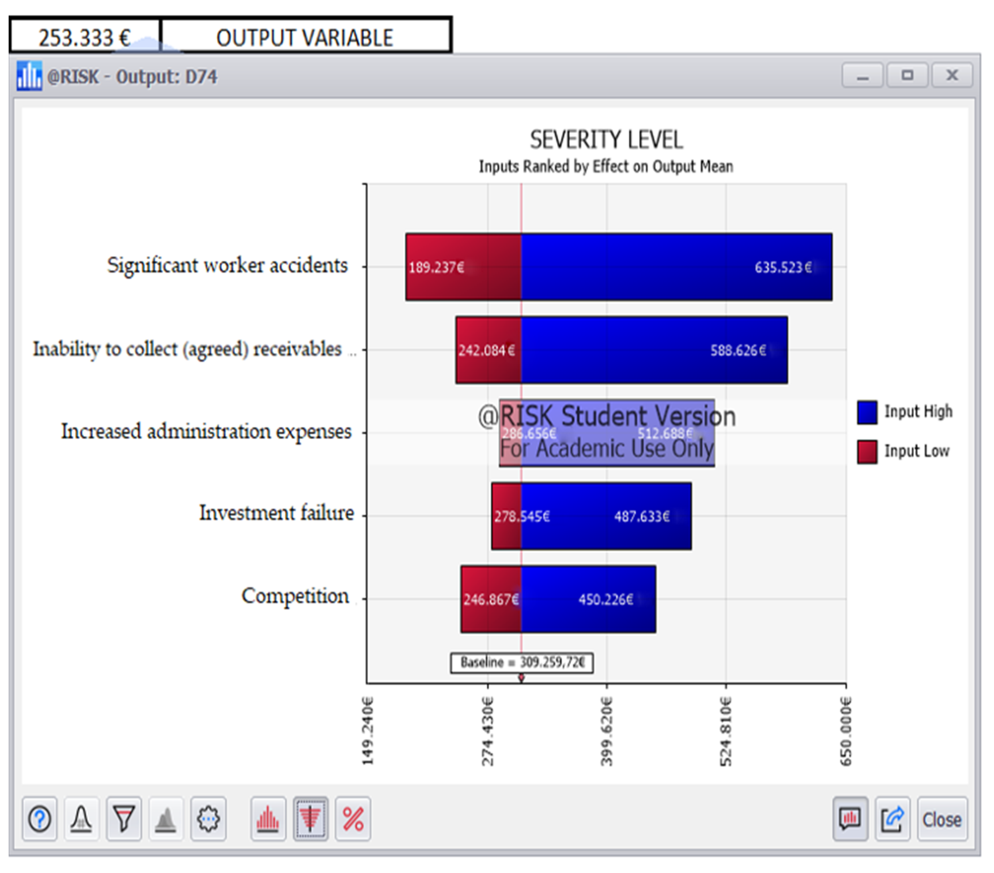Open the funnel filter tool
994x873 pixels.
point(123,819)
